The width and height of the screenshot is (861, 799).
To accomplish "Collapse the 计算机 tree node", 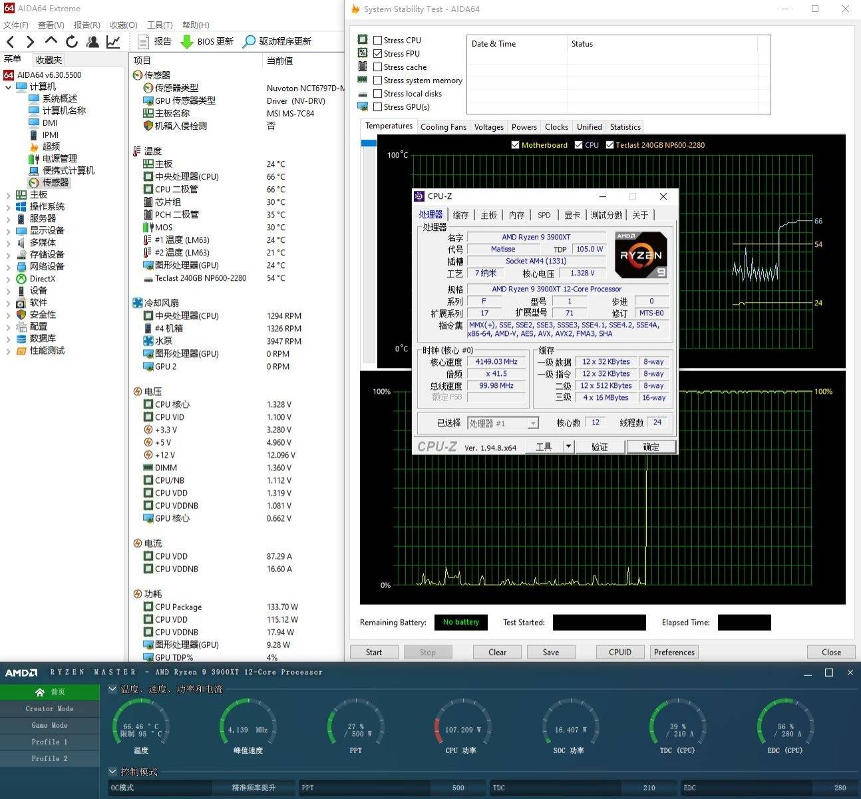I will pos(8,86).
